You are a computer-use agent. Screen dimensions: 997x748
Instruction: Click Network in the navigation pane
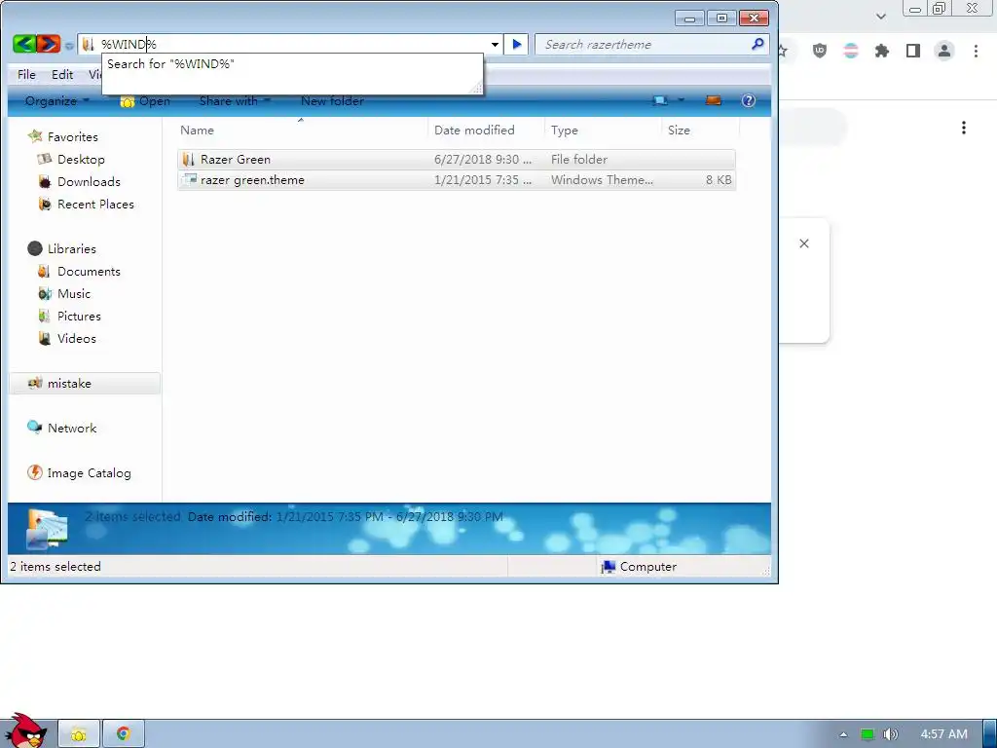click(72, 429)
